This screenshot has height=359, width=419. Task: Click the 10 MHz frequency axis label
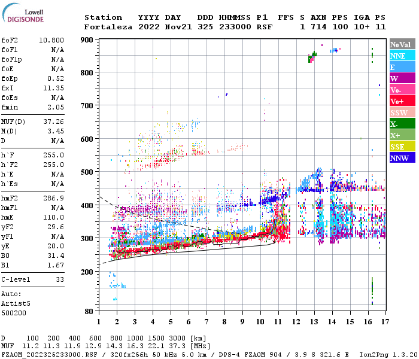coord(260,322)
